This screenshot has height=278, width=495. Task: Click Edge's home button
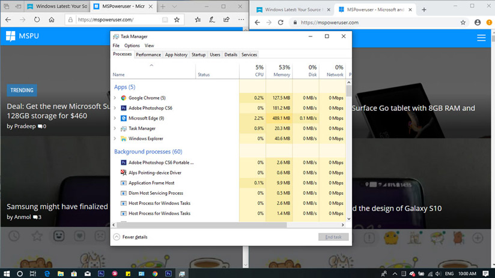[52, 20]
